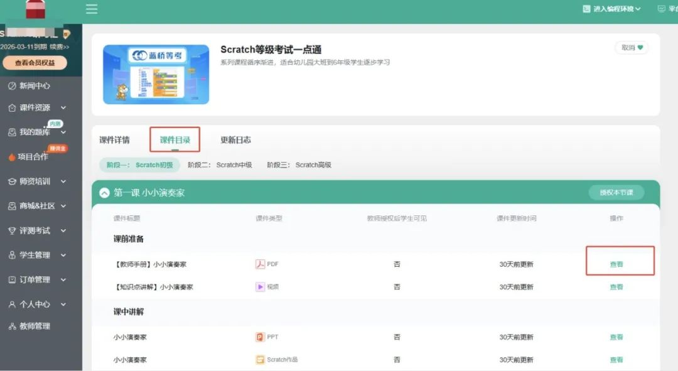This screenshot has height=371, width=678.
Task: Click the 教师管理 sidebar icon
Action: 12,326
